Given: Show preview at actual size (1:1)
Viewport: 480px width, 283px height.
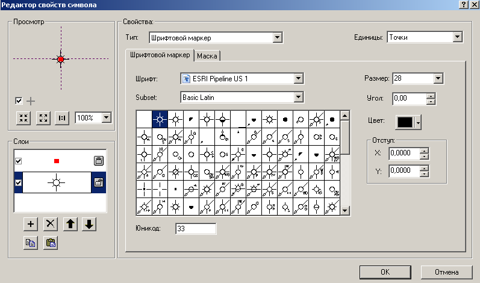Looking at the screenshot, I should coord(62,118).
